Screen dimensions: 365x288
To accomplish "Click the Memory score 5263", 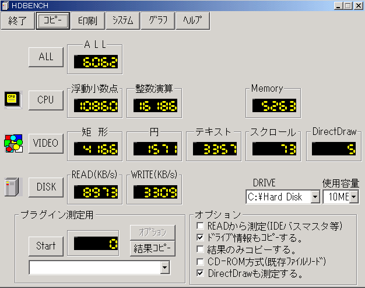I will [x=274, y=105].
